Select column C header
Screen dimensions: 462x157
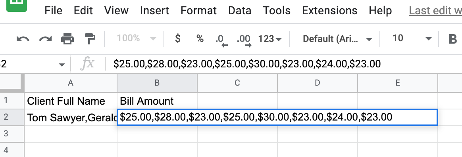(237, 83)
